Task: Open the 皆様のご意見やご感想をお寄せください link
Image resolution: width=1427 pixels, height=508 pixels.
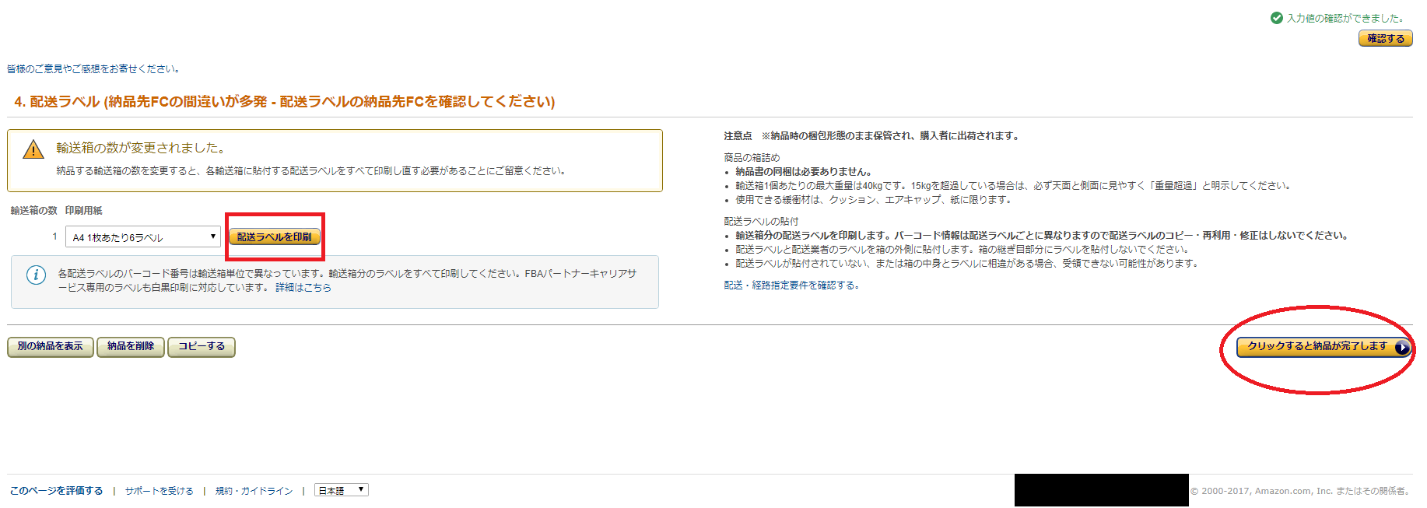Action: (93, 68)
